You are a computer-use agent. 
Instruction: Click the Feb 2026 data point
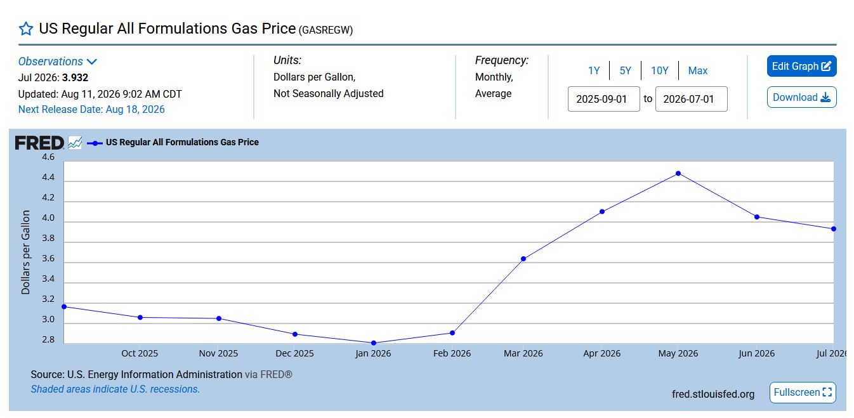point(452,333)
